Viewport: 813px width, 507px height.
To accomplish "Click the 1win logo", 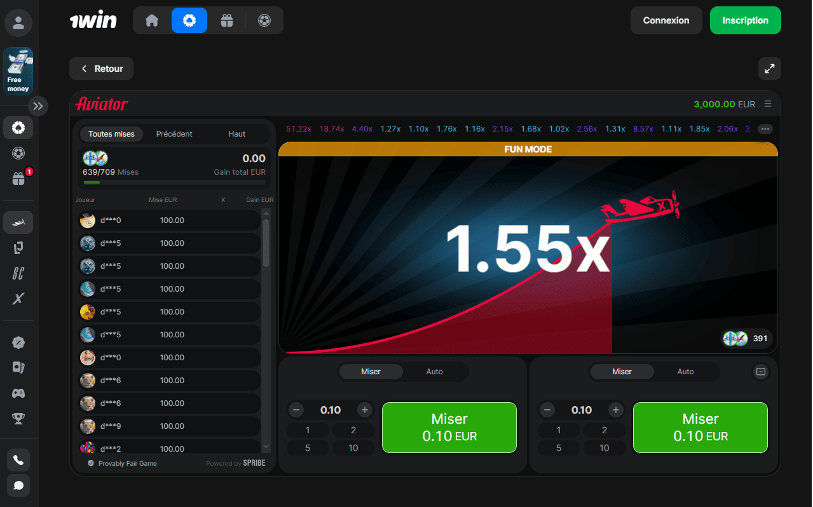I will point(93,20).
